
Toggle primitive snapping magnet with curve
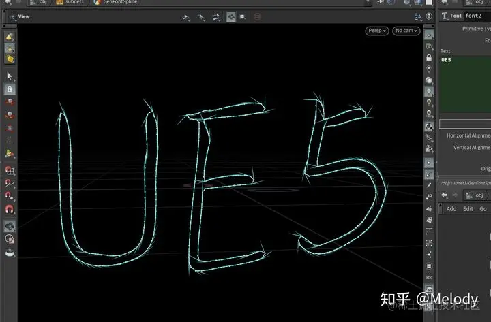click(10, 183)
